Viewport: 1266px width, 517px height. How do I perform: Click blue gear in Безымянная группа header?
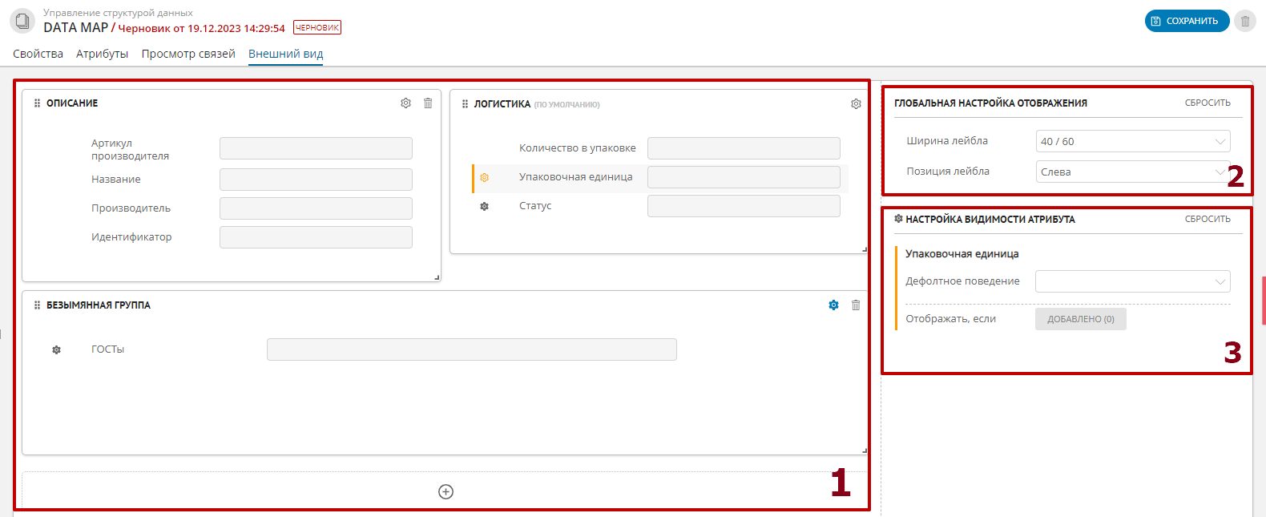pyautogui.click(x=833, y=305)
